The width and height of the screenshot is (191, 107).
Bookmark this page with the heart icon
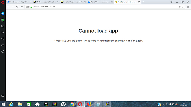(x=183, y=7)
